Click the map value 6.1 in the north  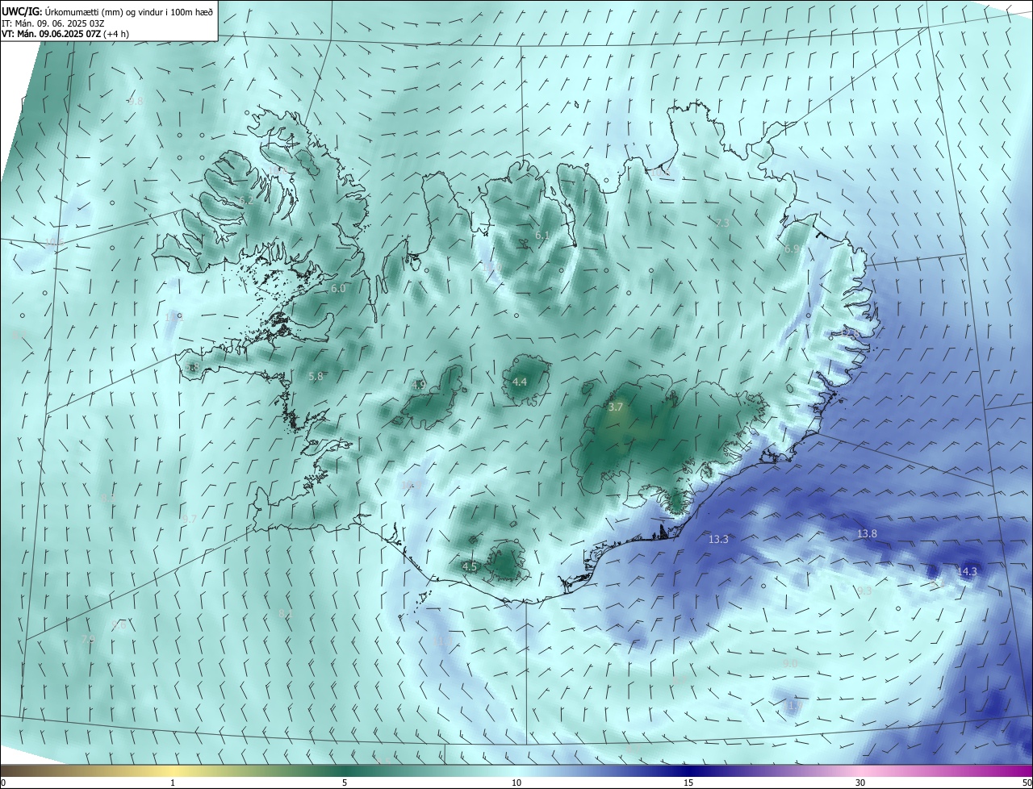click(x=542, y=236)
